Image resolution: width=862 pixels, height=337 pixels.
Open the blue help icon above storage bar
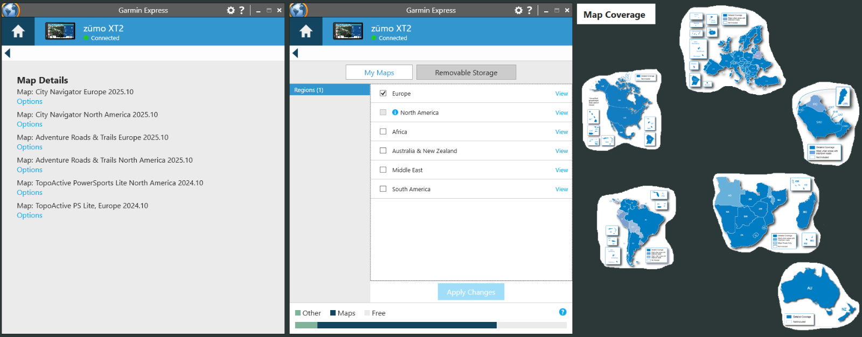coord(562,312)
